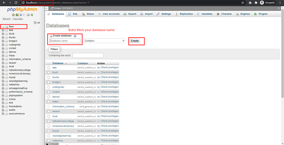Check the box for database bridge3
The width and height of the screenshot is (284, 145).
(49, 82)
